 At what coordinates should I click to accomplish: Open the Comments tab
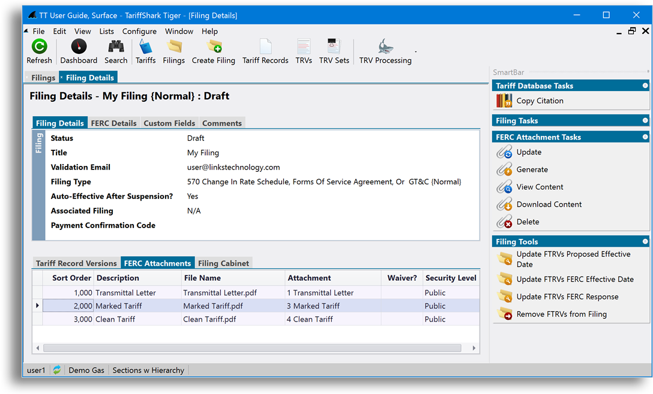[x=222, y=123]
